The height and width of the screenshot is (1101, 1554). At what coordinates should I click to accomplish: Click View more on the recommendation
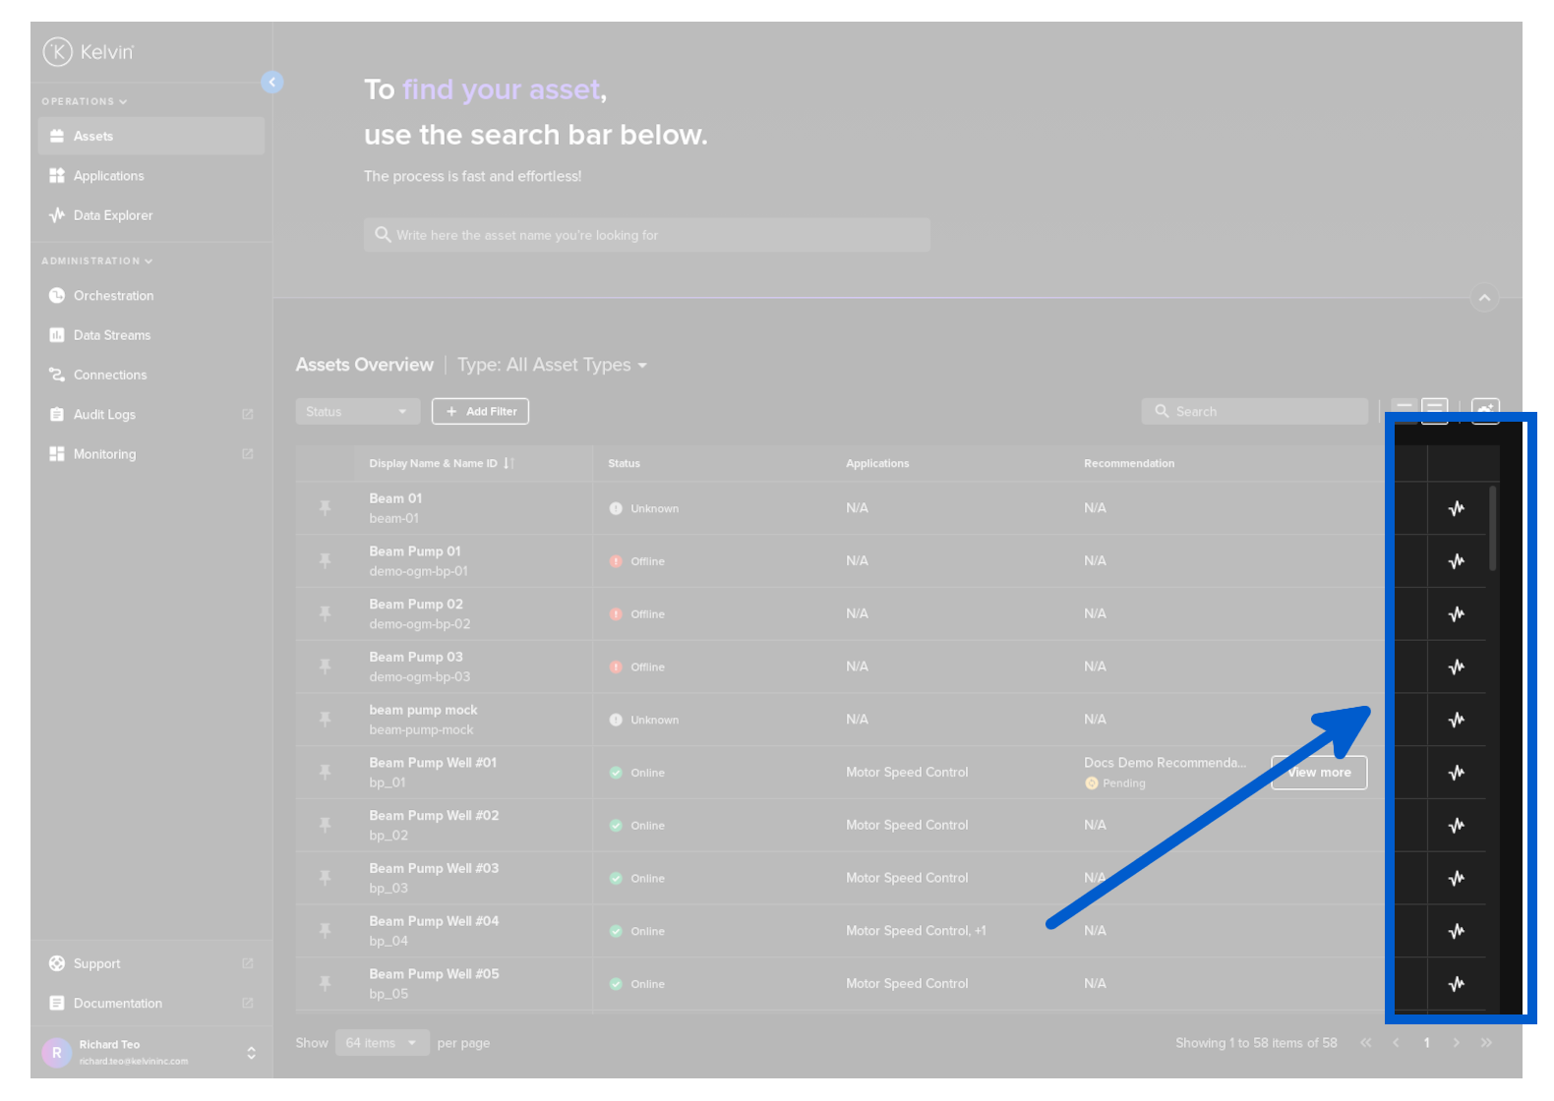click(x=1319, y=773)
